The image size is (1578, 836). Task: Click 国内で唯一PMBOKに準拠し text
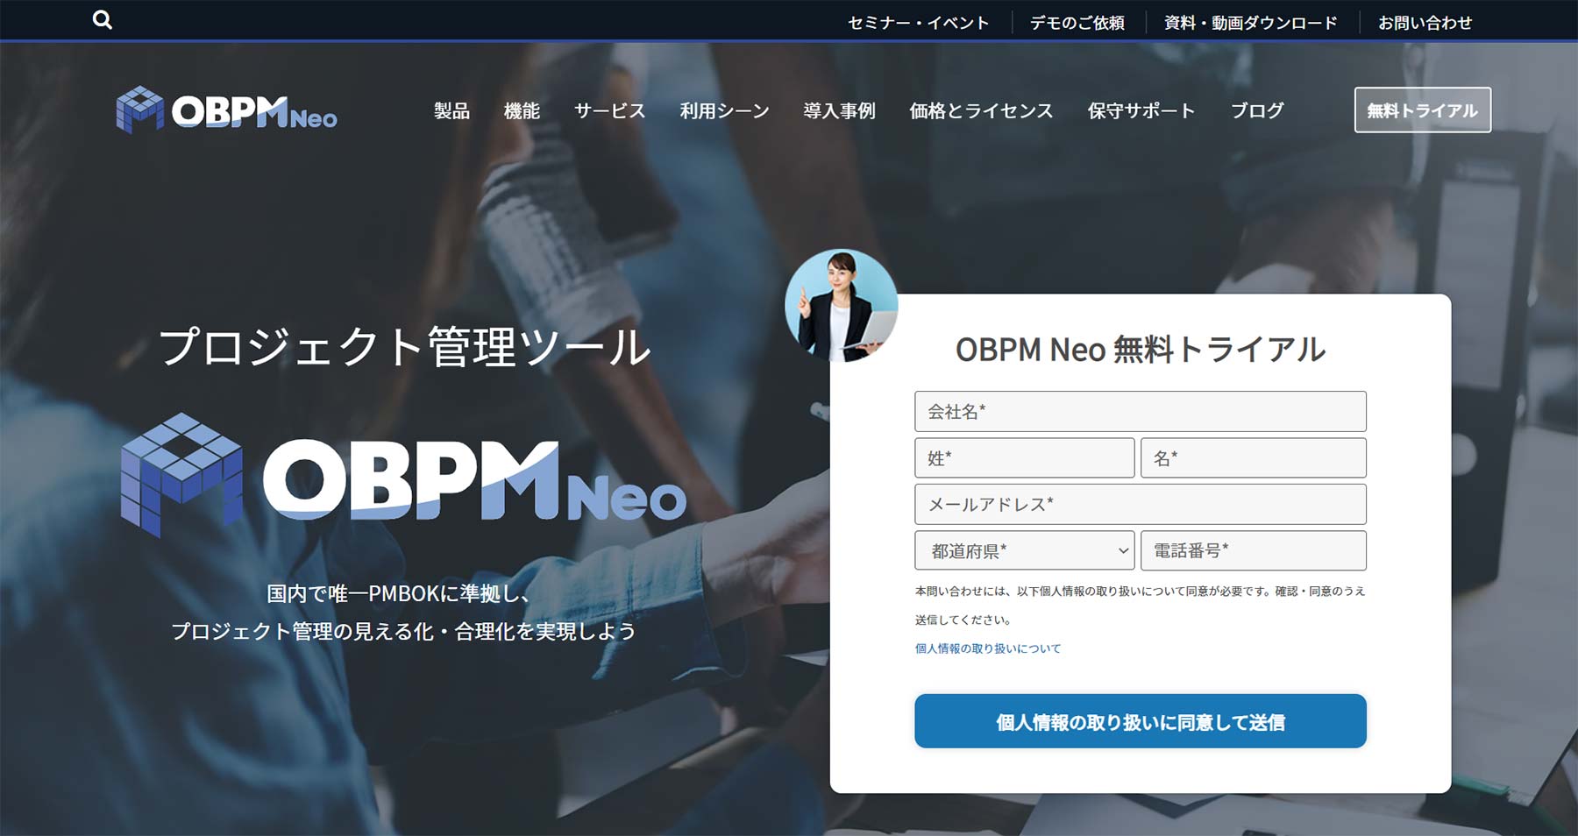click(398, 593)
